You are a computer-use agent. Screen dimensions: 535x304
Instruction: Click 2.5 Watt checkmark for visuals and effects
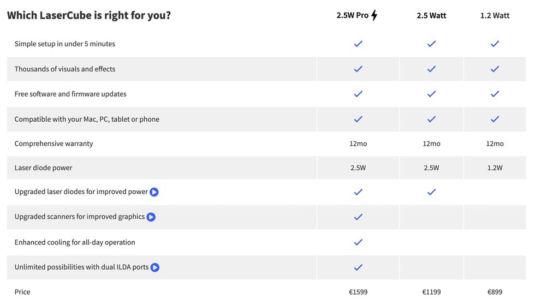(431, 69)
